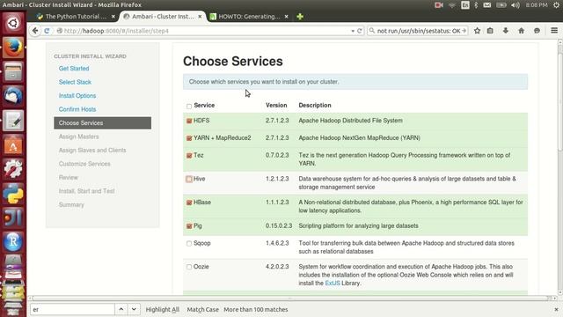Click the horizontal page scrollbar
563x317 pixels.
tap(291, 299)
